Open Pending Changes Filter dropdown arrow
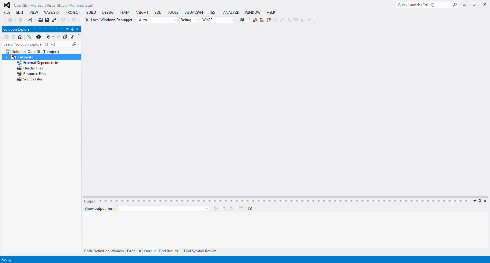The image size is (490, 263). tap(53, 37)
